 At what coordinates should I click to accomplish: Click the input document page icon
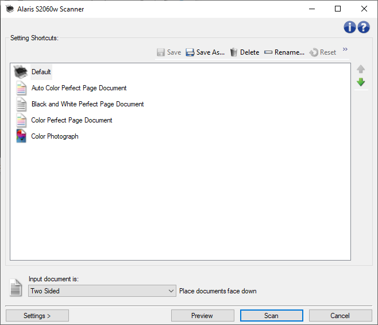coord(16,288)
